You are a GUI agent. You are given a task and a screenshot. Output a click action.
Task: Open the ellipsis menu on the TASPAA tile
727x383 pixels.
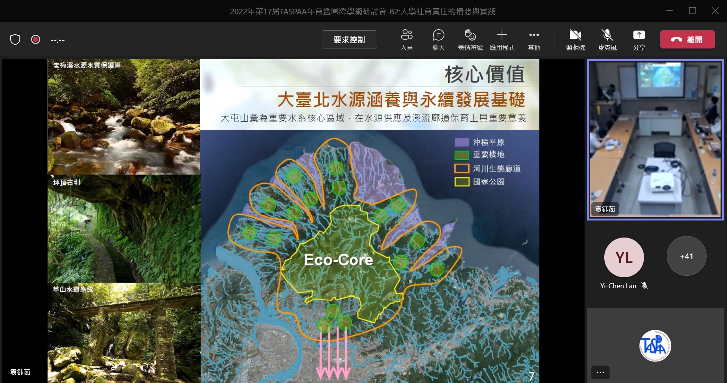pos(600,372)
